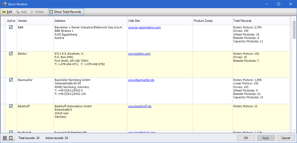Screen dimensions: 297x143
Task: Untick the Active checkbox for Beckhoff
Action: point(11,106)
